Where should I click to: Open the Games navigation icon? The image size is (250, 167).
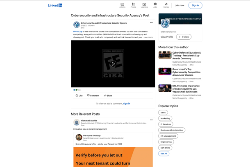coord(166,5)
